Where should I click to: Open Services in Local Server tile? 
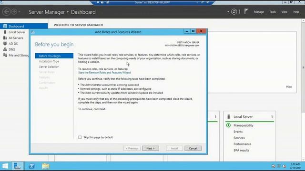click(239, 138)
